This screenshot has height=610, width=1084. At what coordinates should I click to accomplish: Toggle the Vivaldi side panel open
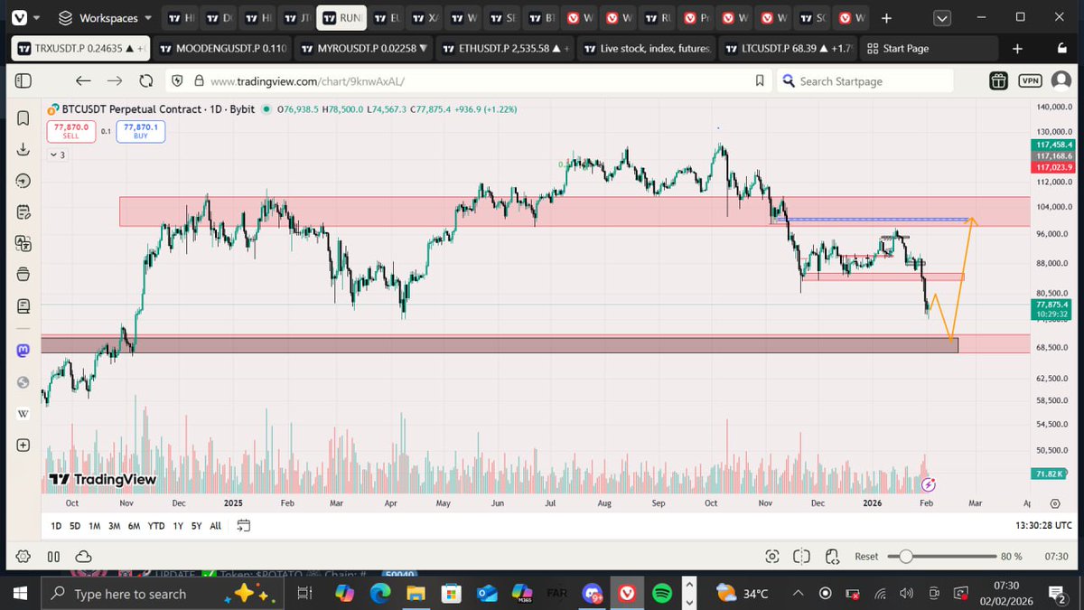click(23, 80)
